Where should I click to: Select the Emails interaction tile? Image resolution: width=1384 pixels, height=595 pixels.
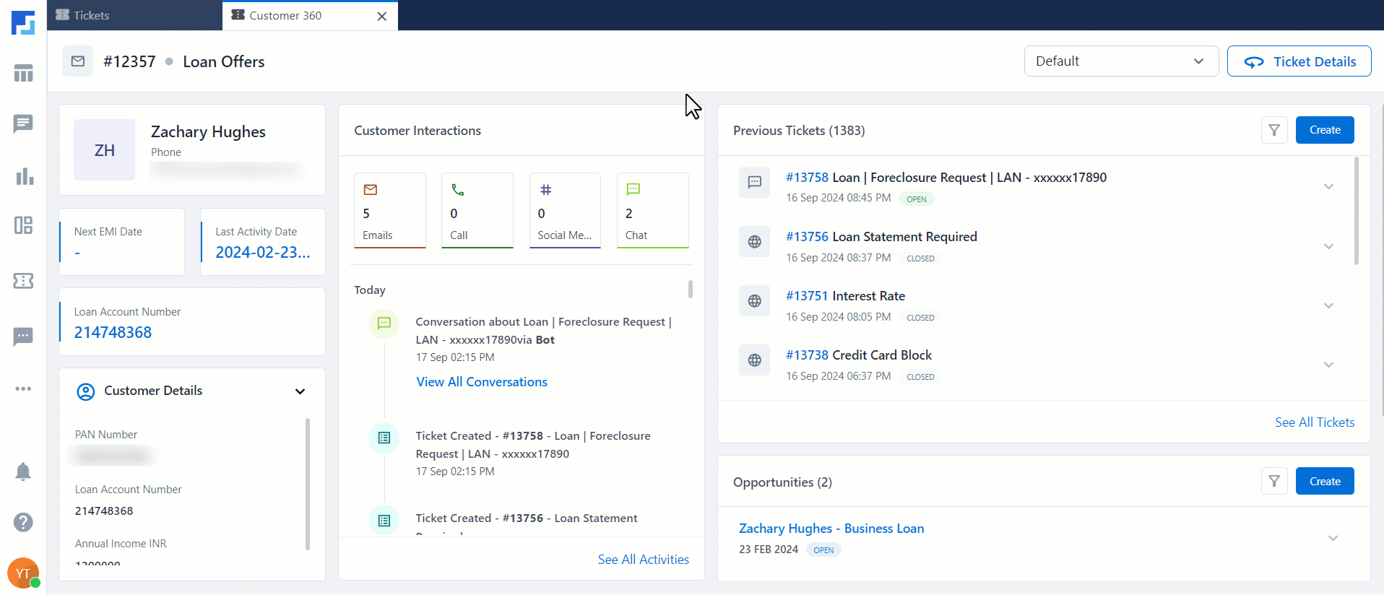coord(389,210)
